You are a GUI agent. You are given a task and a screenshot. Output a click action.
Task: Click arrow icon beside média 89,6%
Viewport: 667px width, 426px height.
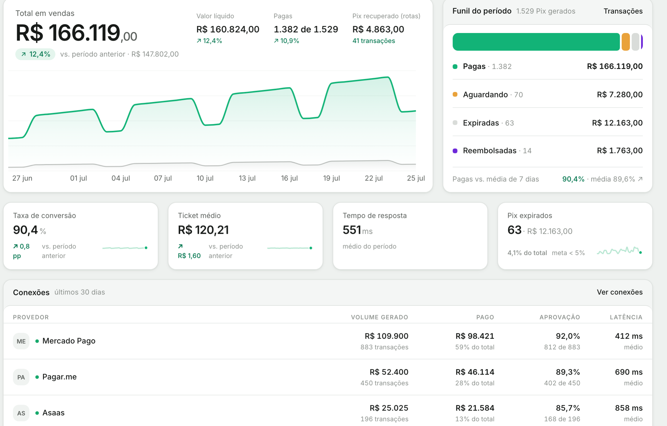(x=640, y=179)
